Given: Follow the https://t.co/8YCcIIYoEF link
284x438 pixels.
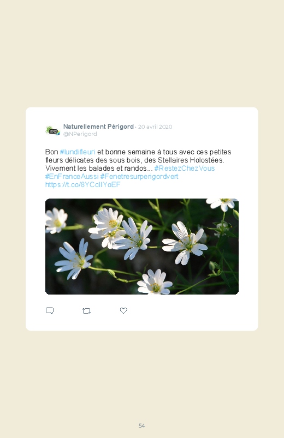Looking at the screenshot, I should [82, 185].
